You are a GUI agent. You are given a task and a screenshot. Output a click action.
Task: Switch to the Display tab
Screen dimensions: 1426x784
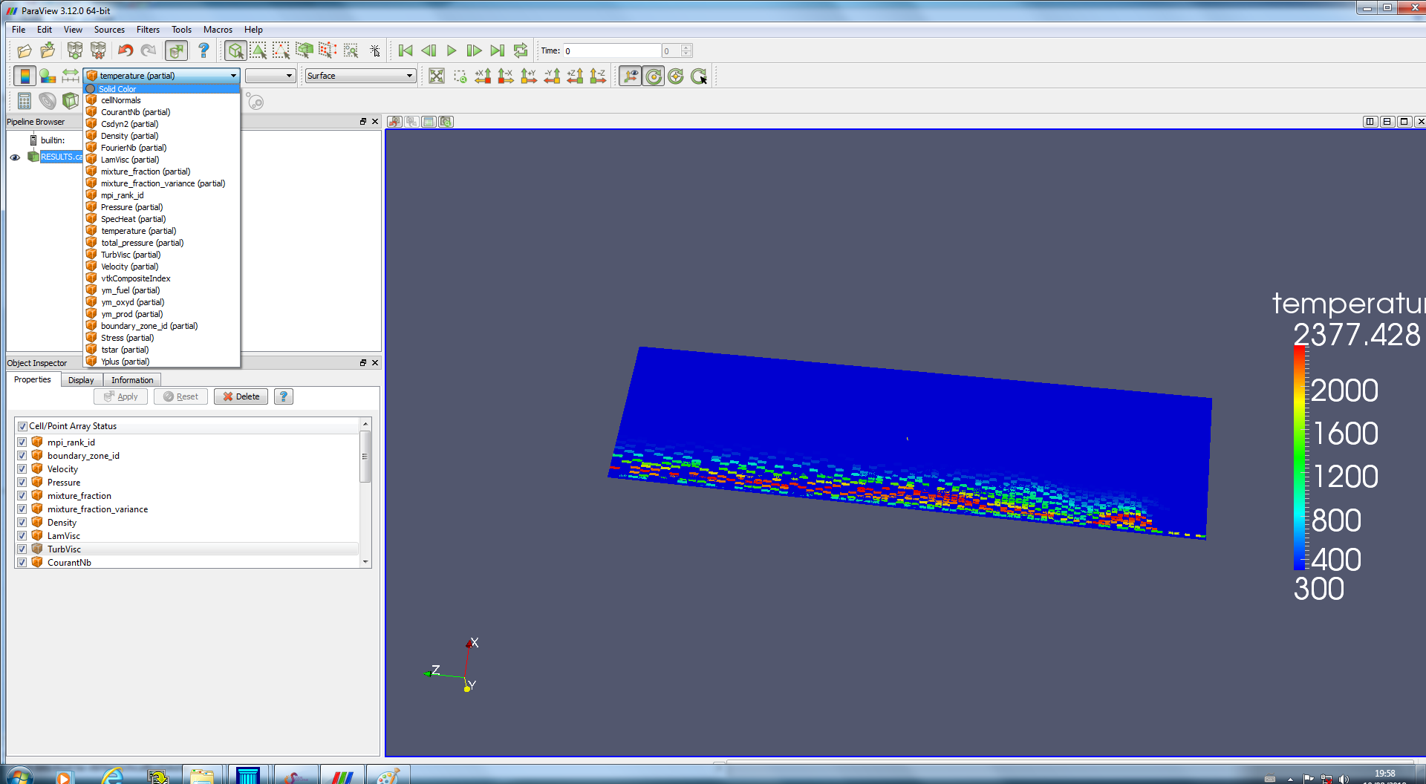tap(81, 380)
